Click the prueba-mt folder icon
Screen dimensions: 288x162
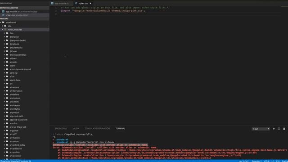(x=3, y=22)
